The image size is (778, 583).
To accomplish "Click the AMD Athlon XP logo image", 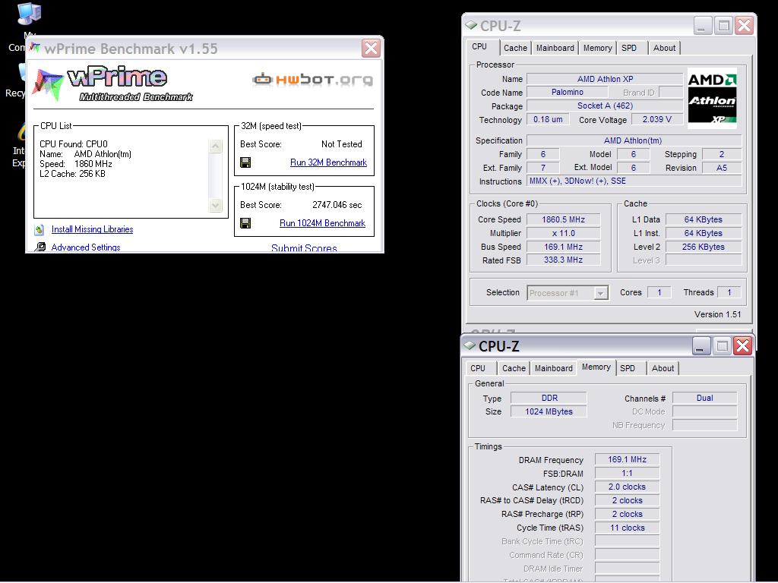I will tap(712, 98).
